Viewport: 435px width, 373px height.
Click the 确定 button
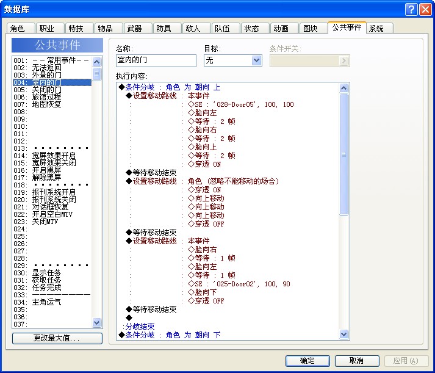point(307,361)
